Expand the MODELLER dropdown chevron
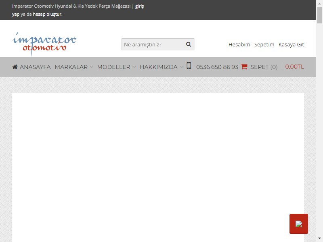Image resolution: width=323 pixels, height=242 pixels. (x=134, y=67)
